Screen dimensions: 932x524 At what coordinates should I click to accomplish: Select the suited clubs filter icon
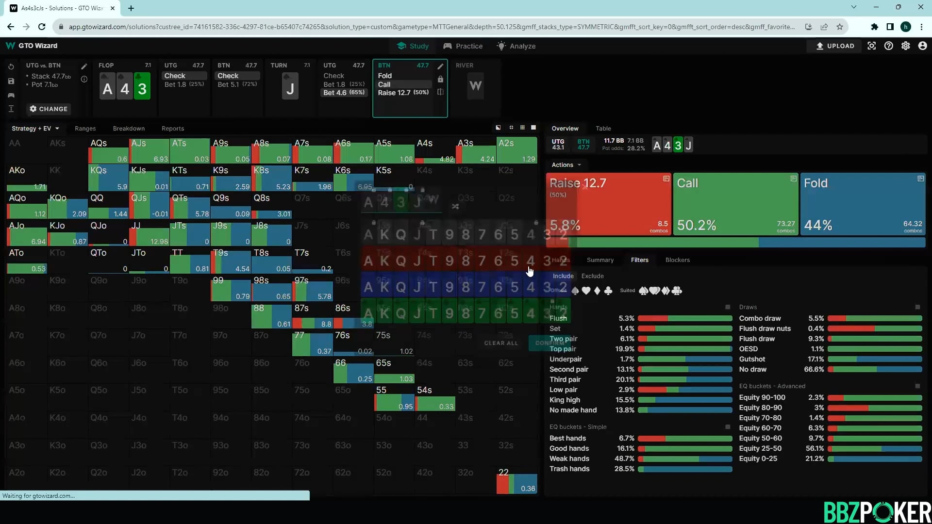(x=677, y=291)
